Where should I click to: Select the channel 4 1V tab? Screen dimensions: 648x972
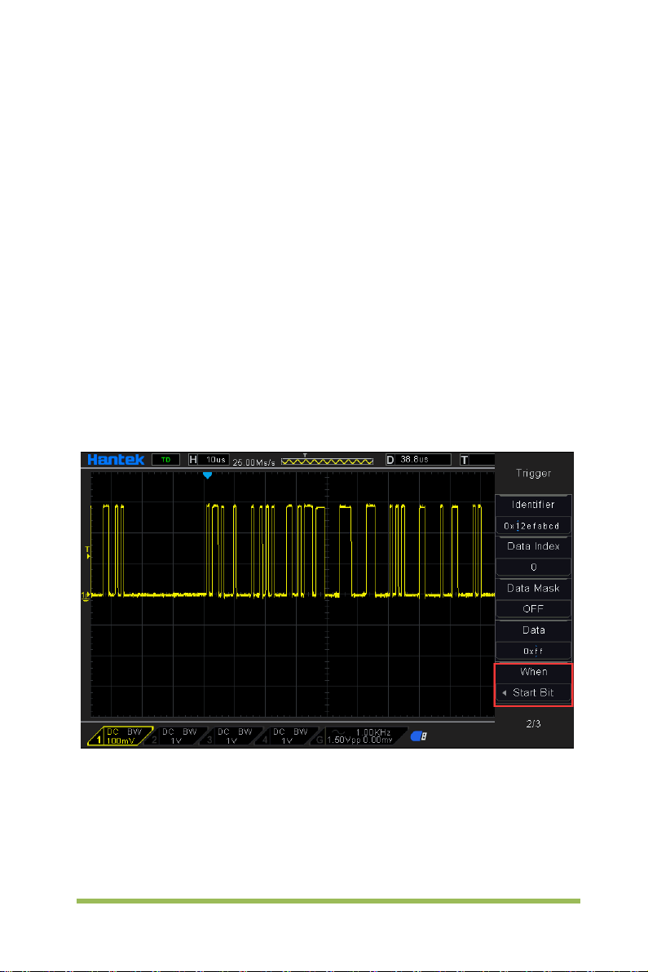[289, 736]
